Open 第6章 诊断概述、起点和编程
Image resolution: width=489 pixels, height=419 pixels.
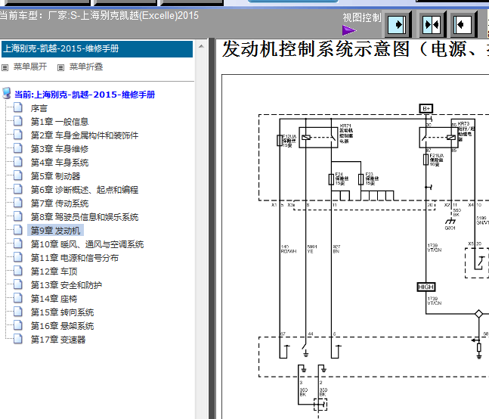coord(84,190)
